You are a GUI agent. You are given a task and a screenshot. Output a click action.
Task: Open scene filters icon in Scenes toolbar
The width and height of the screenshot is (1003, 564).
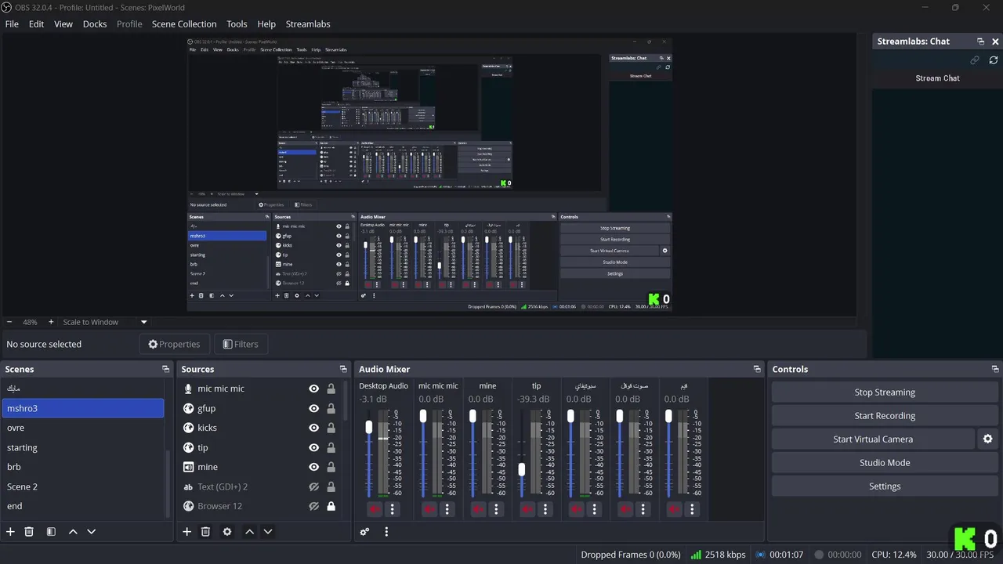[51, 532]
